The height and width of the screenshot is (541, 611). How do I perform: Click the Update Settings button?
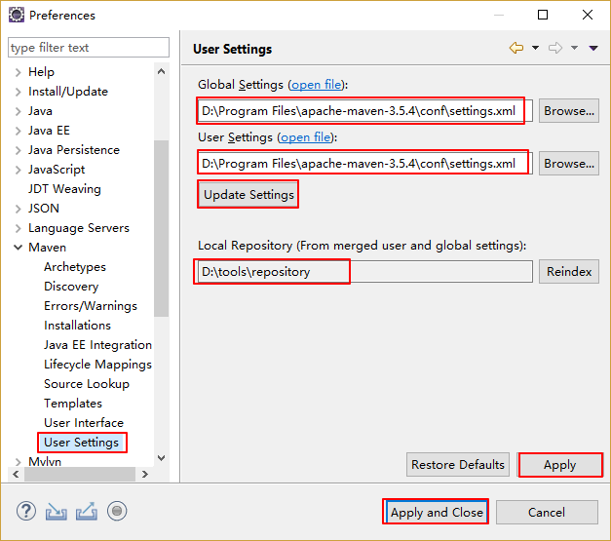pyautogui.click(x=248, y=195)
